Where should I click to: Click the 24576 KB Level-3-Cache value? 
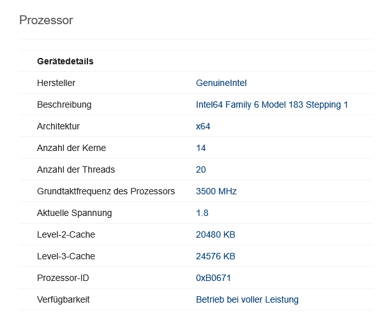[x=216, y=256]
